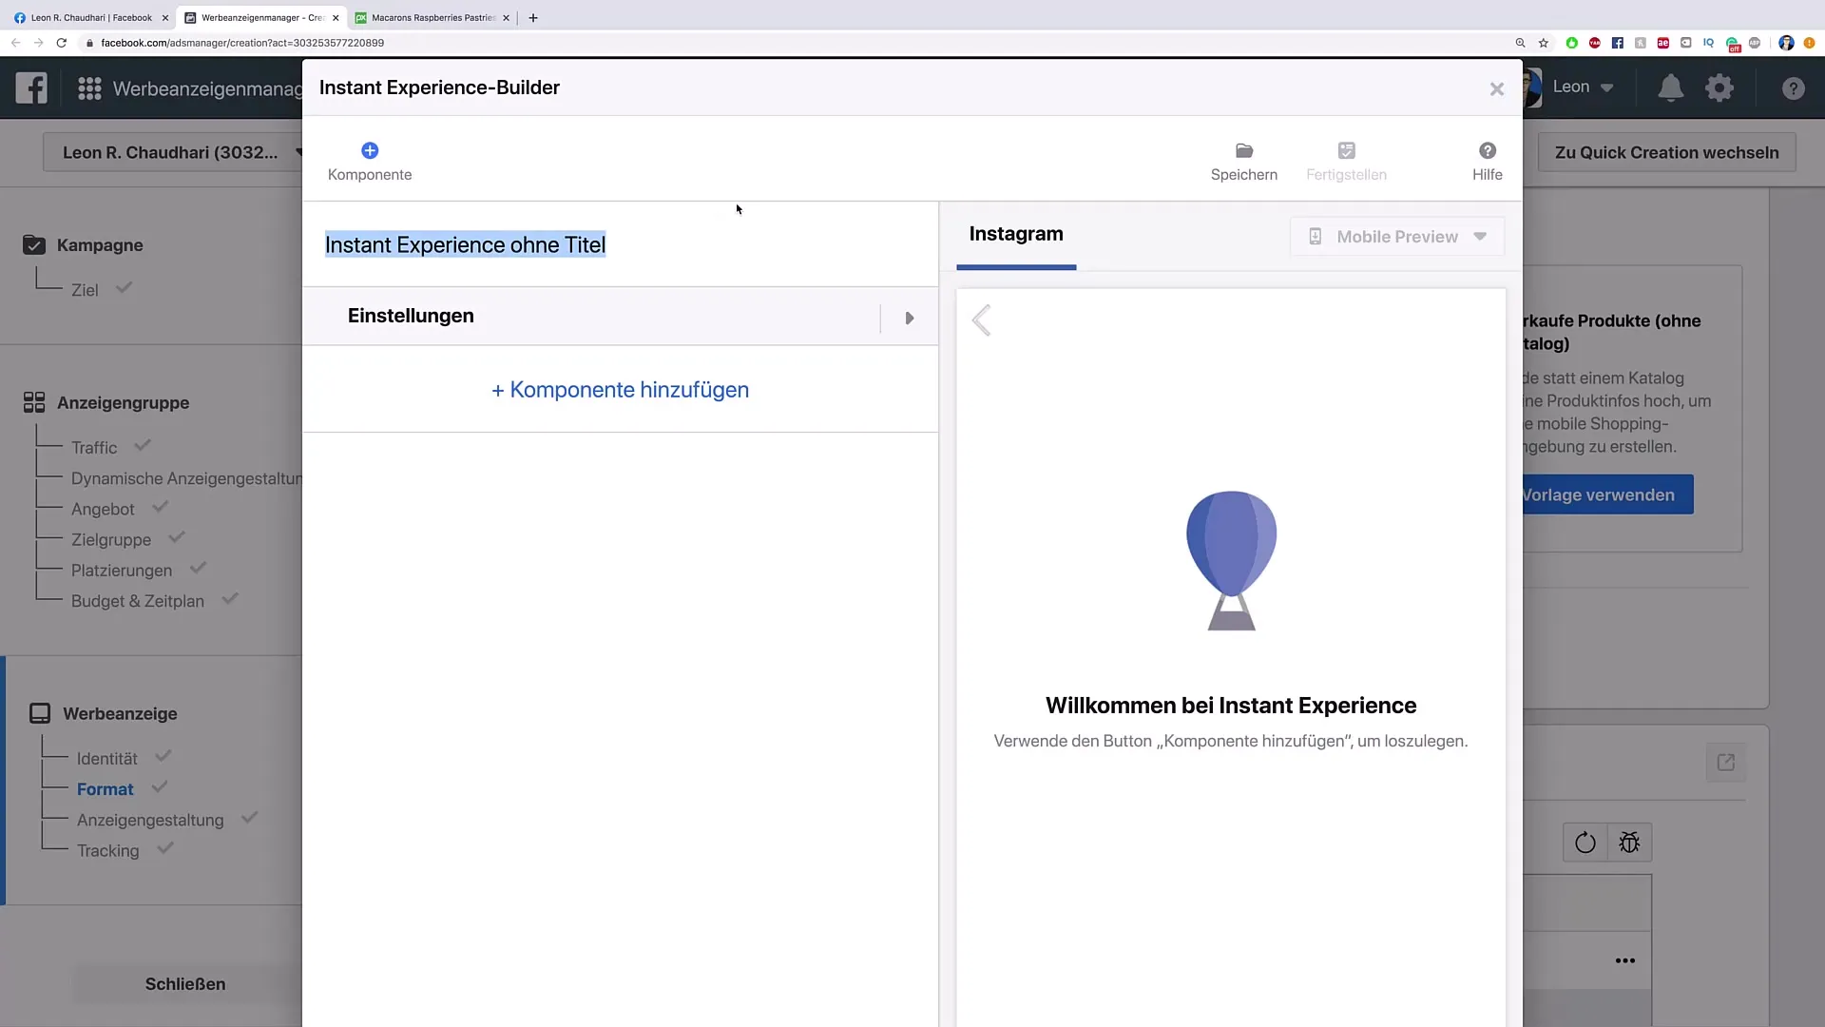The width and height of the screenshot is (1825, 1027).
Task: Open Facebook home logo icon
Action: point(31,88)
